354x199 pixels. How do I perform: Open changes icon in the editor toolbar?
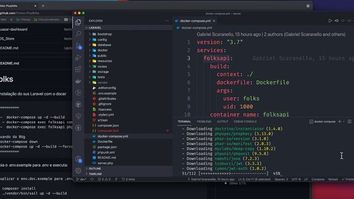(x=337, y=21)
